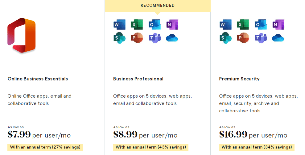Select the Online Business Essentials plan title
Image resolution: width=305 pixels, height=155 pixels.
[x=38, y=79]
